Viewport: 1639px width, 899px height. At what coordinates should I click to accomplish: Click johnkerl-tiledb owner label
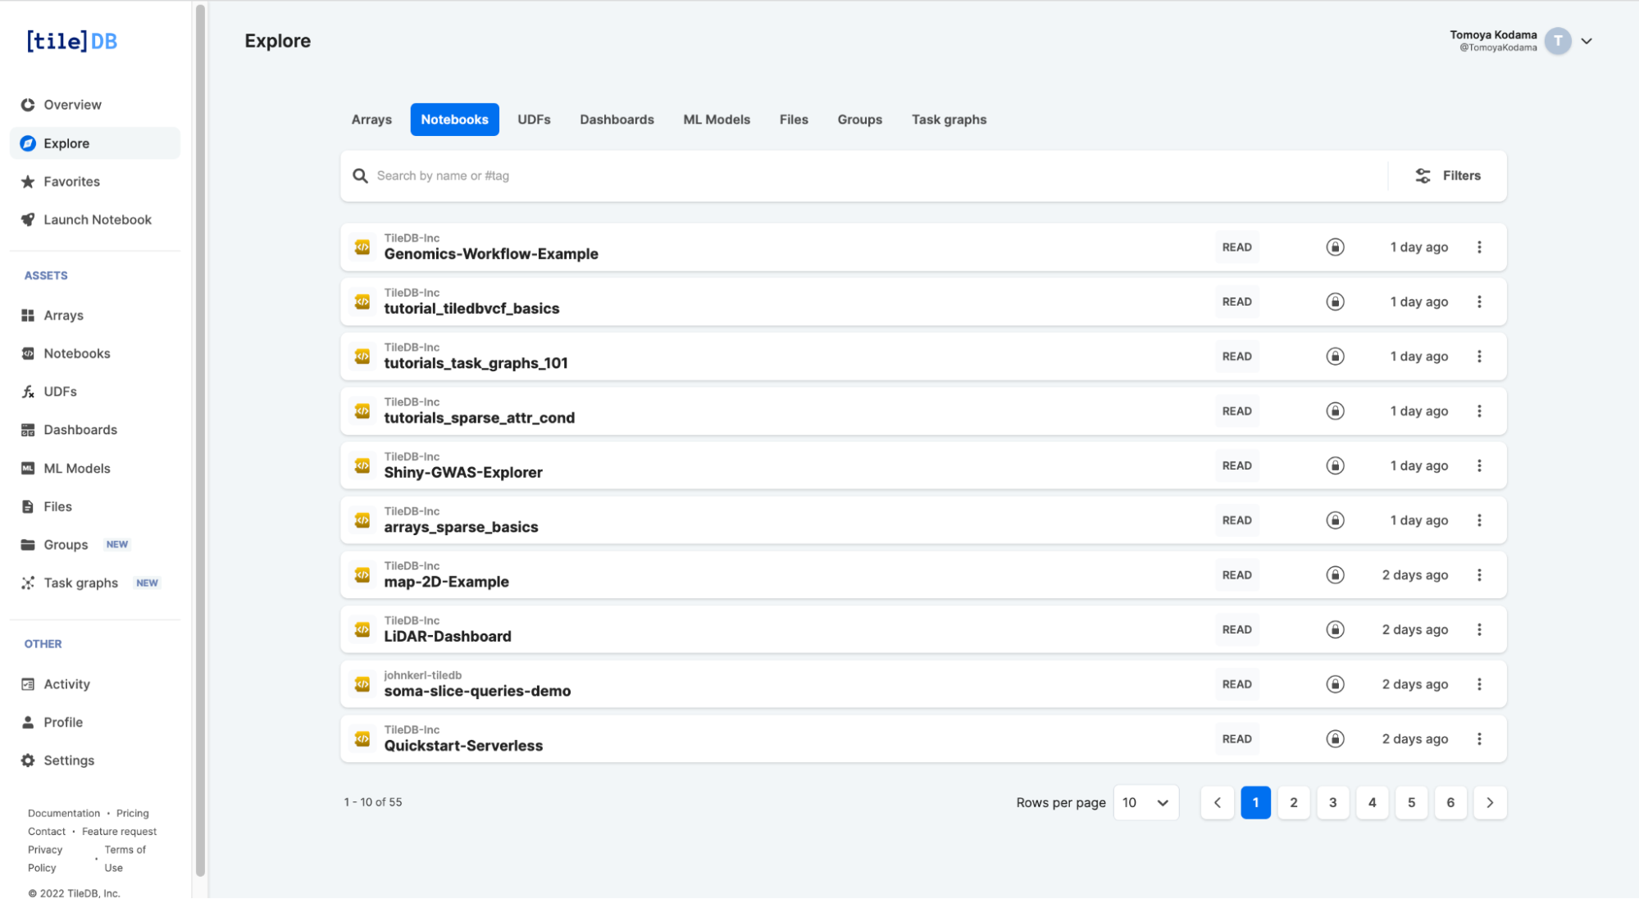click(423, 675)
